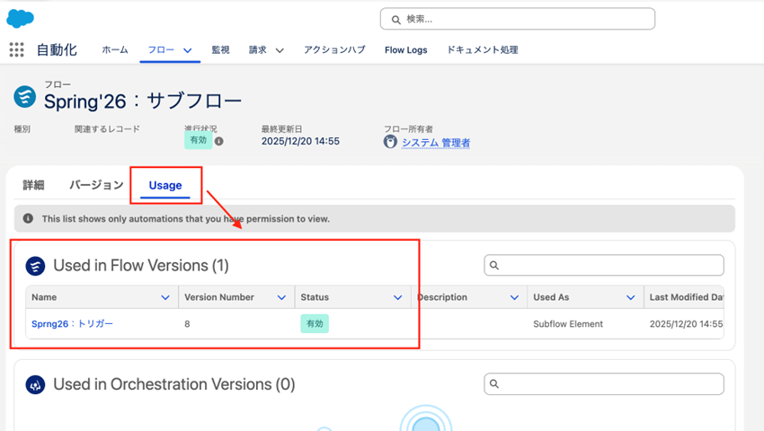Open the Sprng26：トリガー flow link
The width and height of the screenshot is (764, 431).
pyautogui.click(x=72, y=323)
